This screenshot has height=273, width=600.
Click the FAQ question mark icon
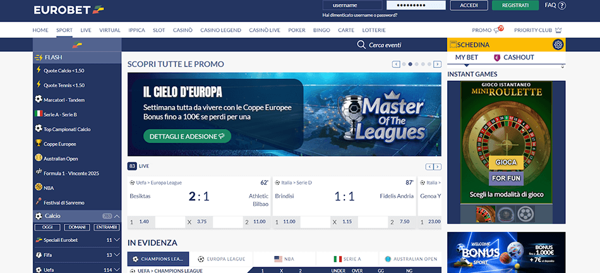pyautogui.click(x=562, y=6)
